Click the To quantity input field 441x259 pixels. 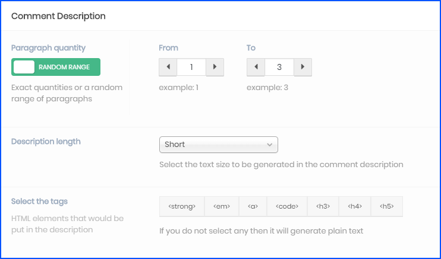point(279,67)
